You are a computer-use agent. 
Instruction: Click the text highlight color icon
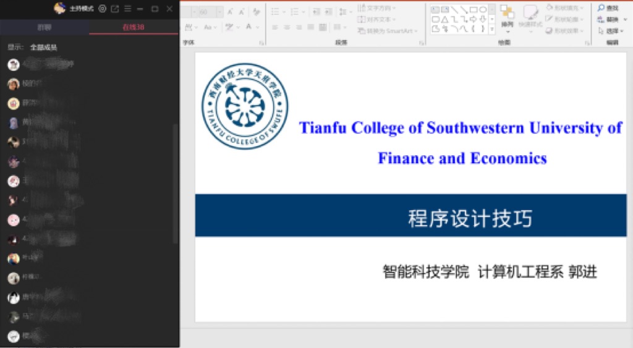229,27
